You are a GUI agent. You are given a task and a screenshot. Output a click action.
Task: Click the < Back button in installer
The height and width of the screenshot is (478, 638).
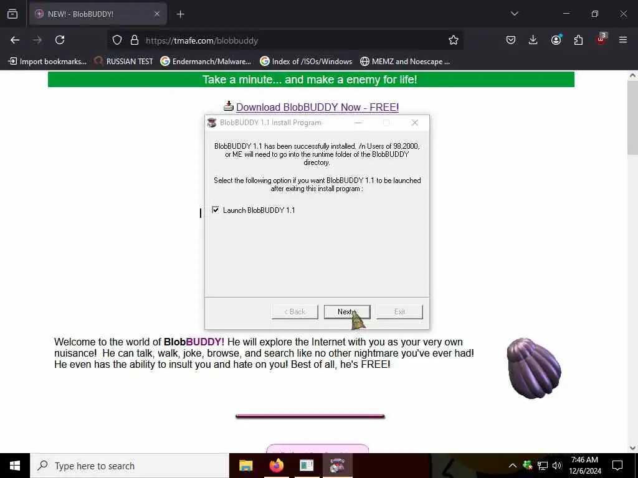pyautogui.click(x=295, y=312)
